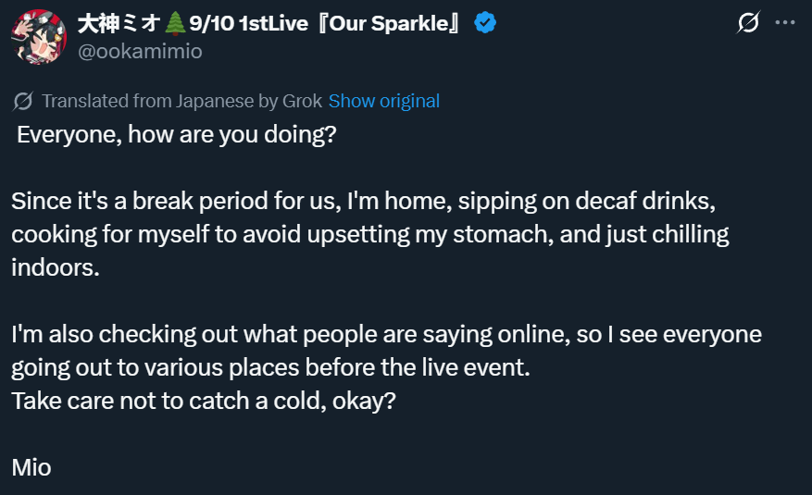Open the Grok explain icon beside more options
812x495 pixels.
[x=747, y=23]
